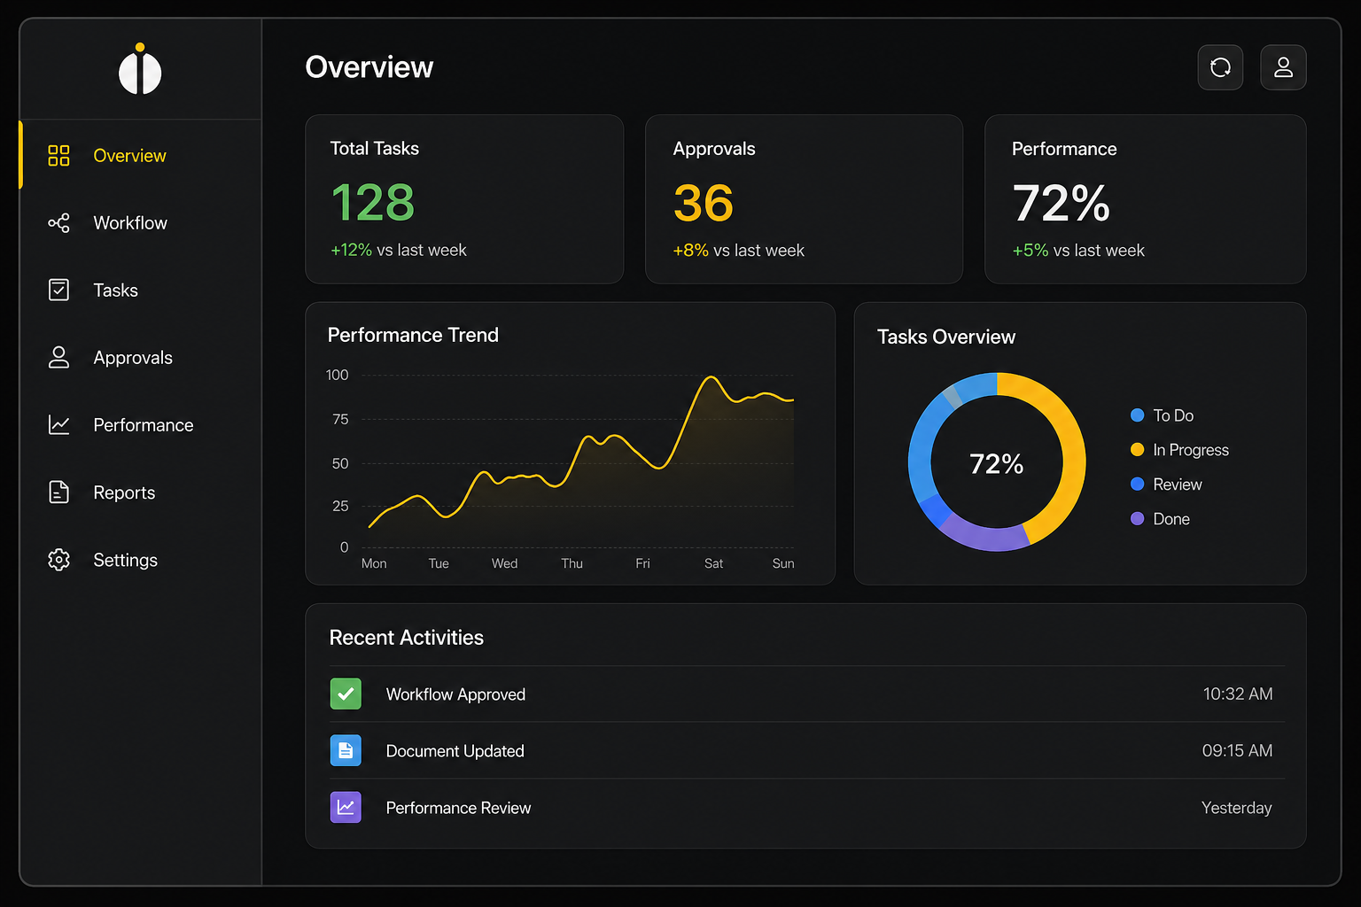Click the refresh icon at top right
The height and width of the screenshot is (907, 1361).
pyautogui.click(x=1220, y=67)
